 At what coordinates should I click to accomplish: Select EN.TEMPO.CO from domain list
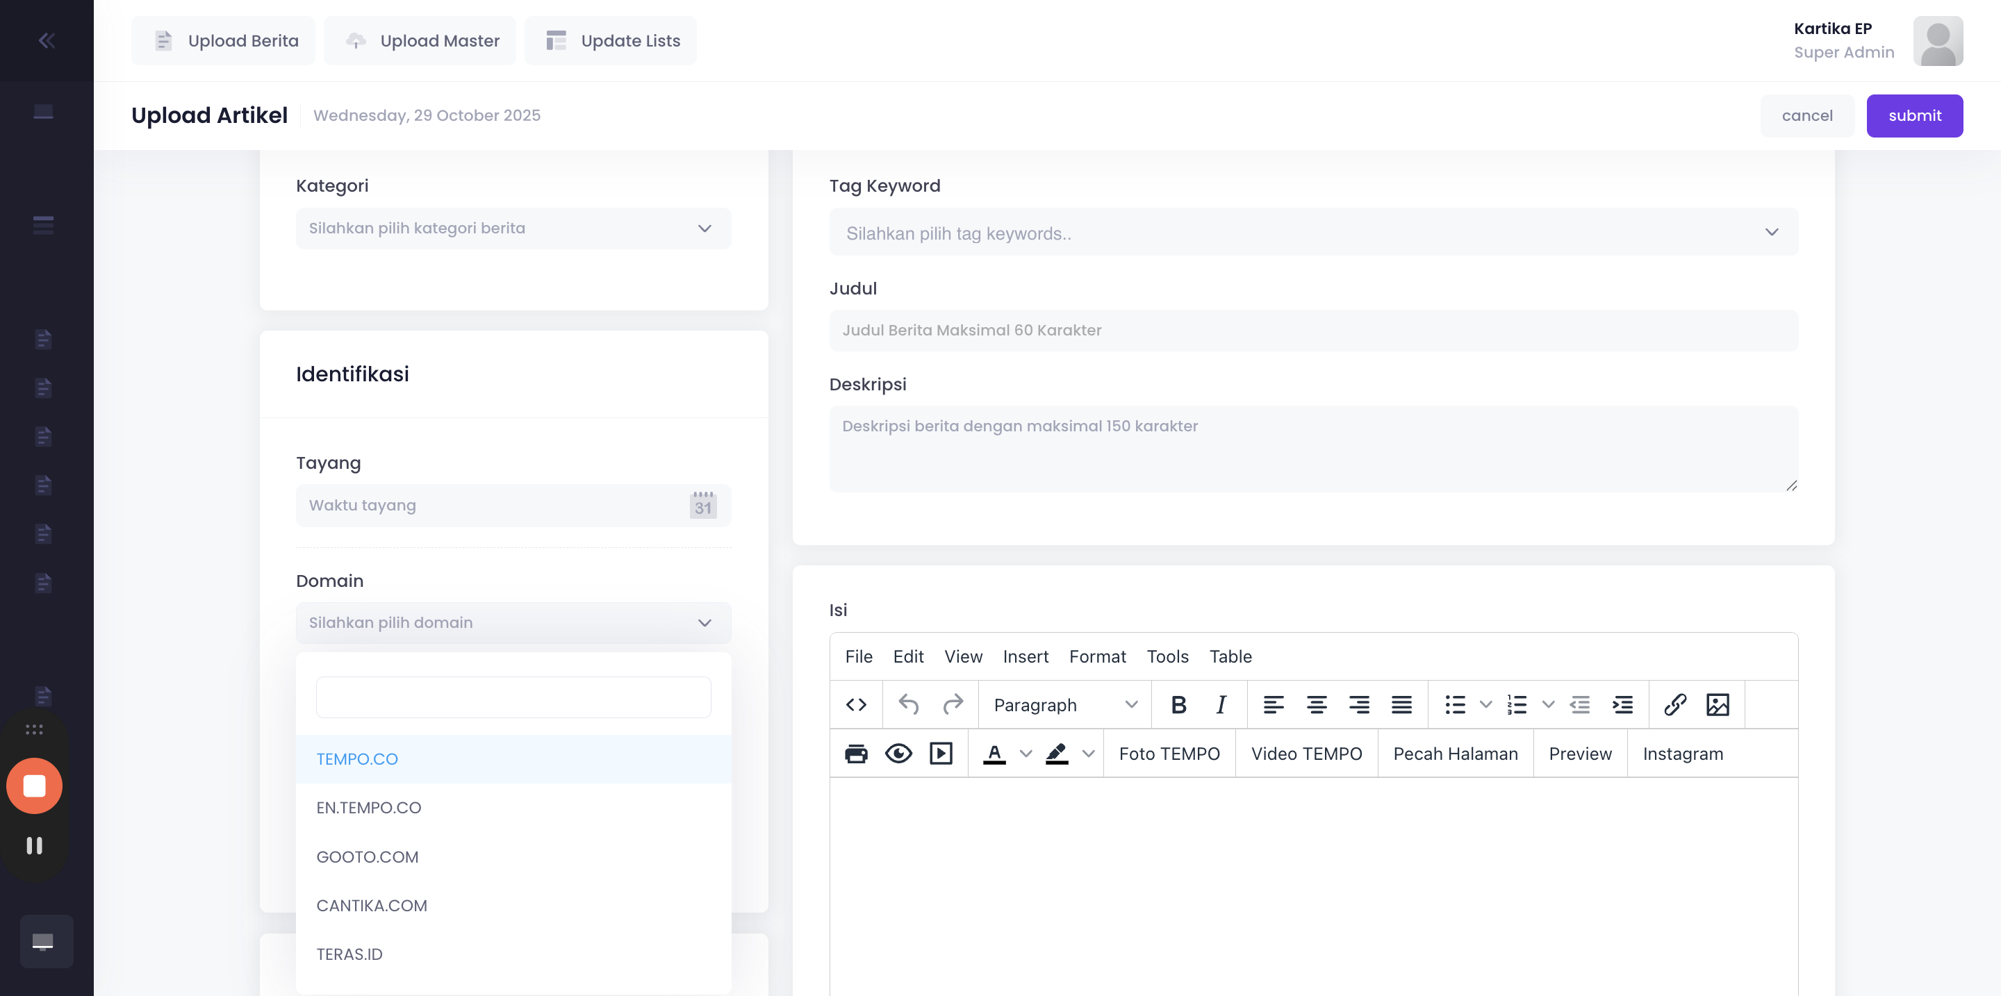(368, 807)
